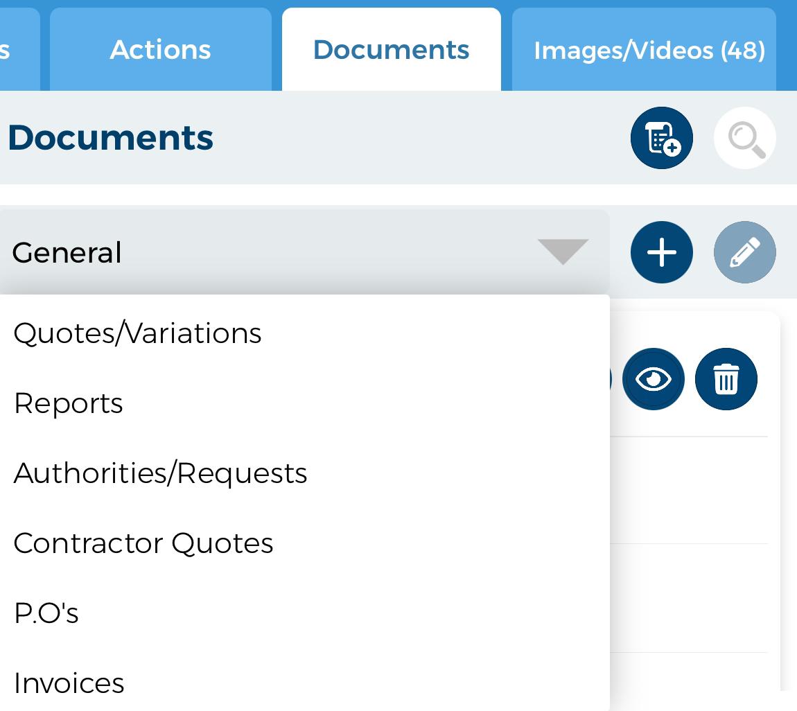Click the add new document icon
The image size is (797, 711).
point(661,138)
